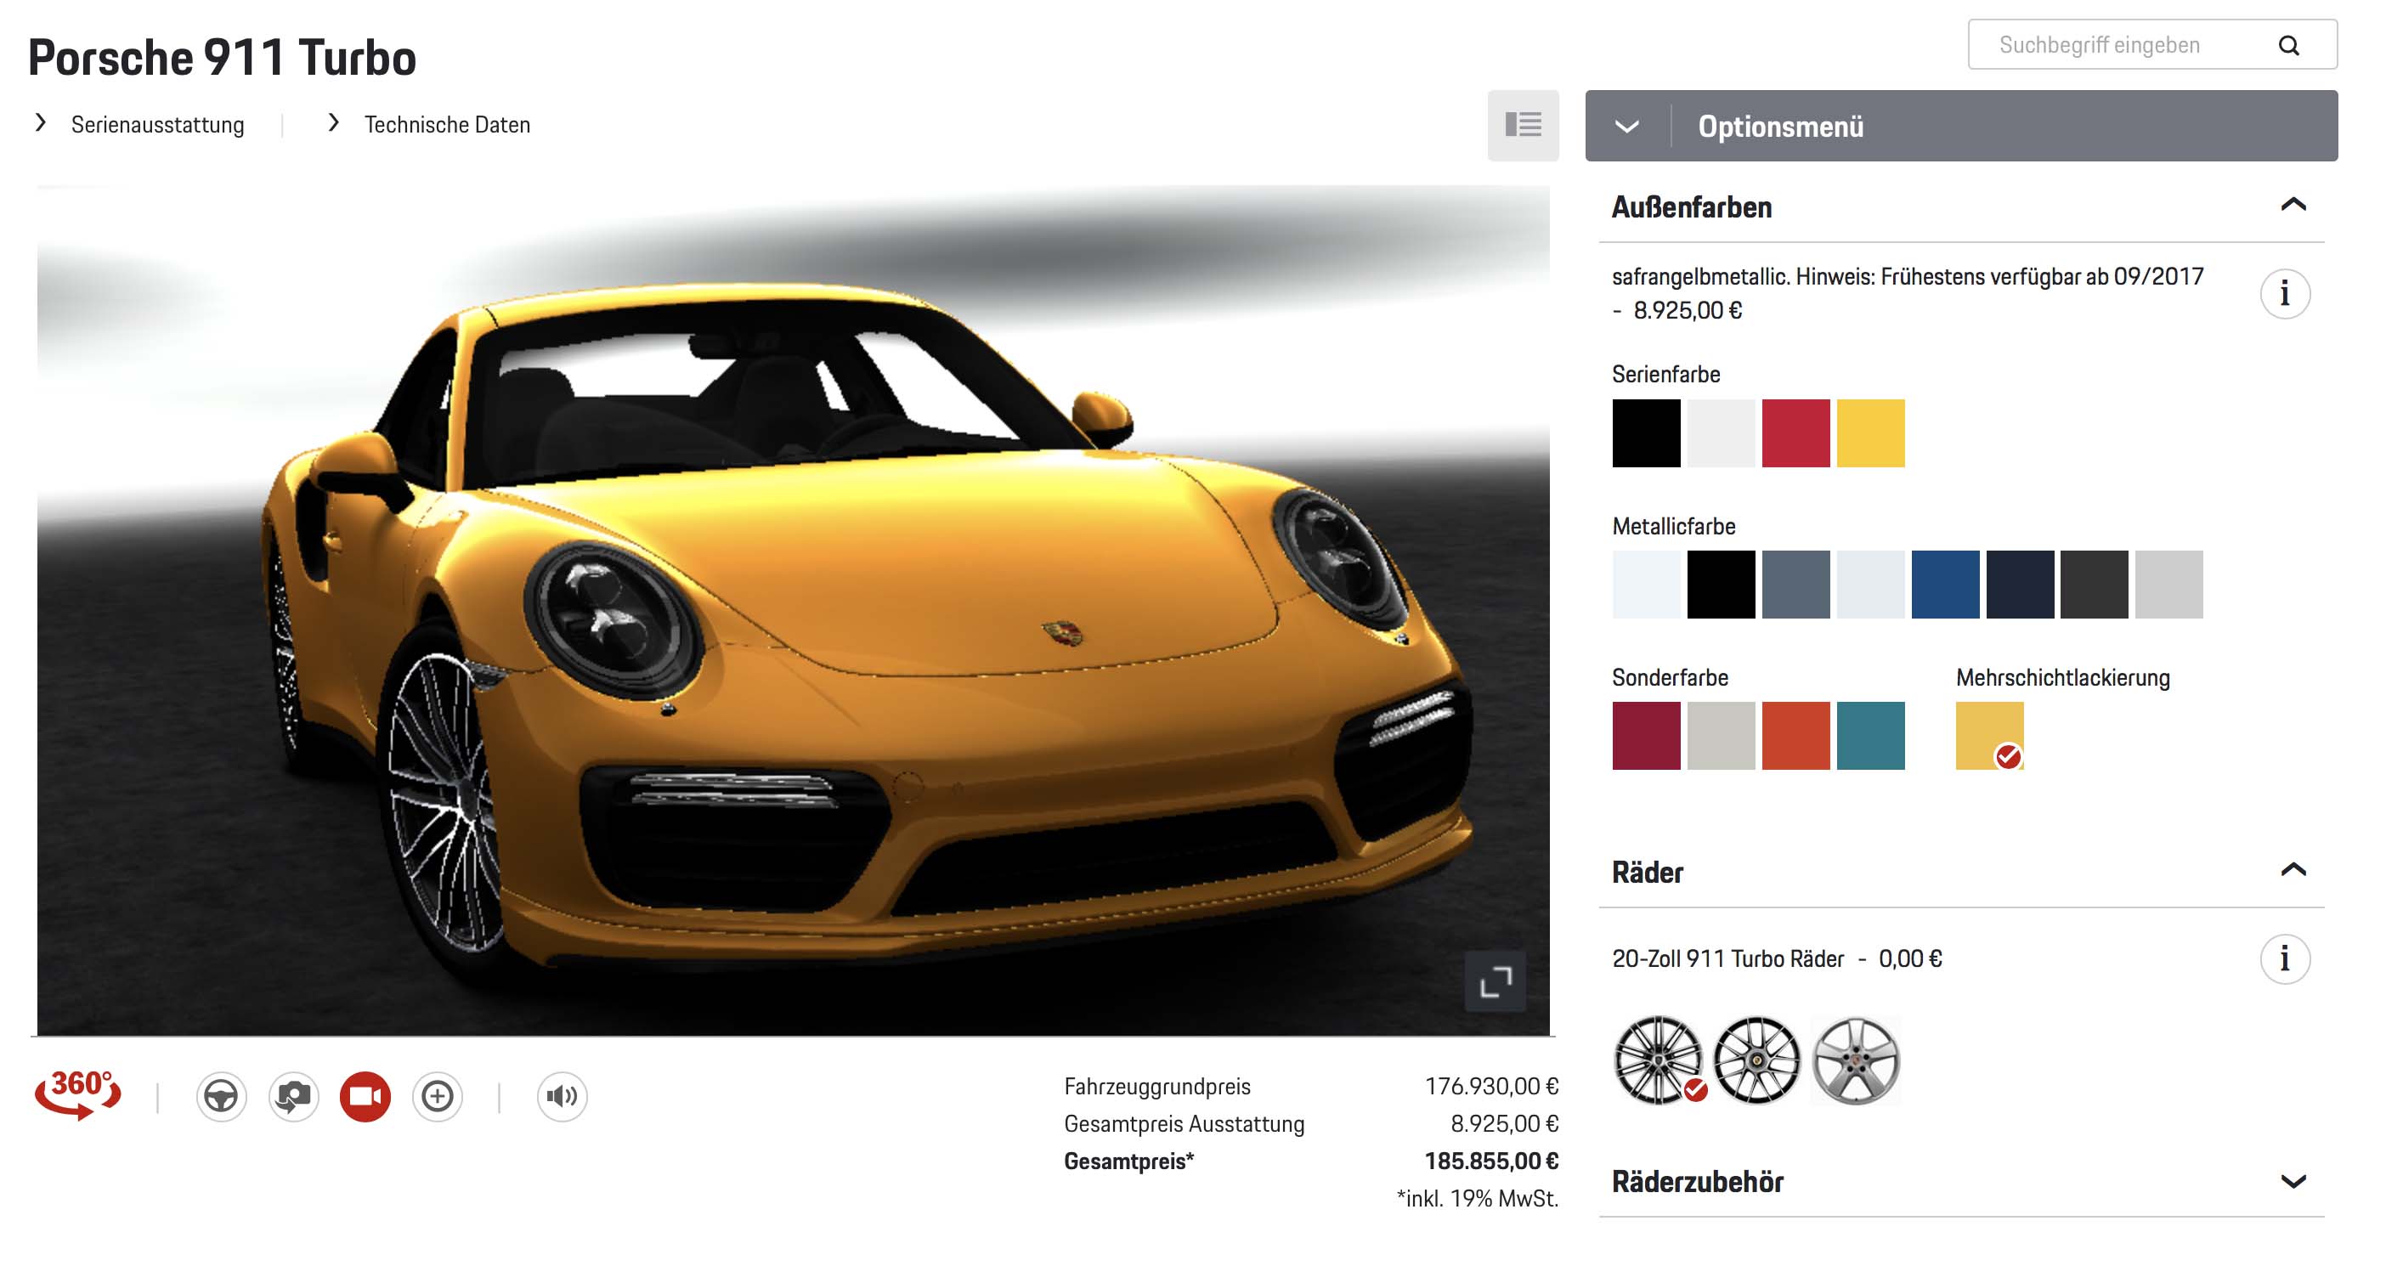The image size is (2403, 1266).
Task: Enlarge the car image to fullscreen
Action: coord(1496,981)
